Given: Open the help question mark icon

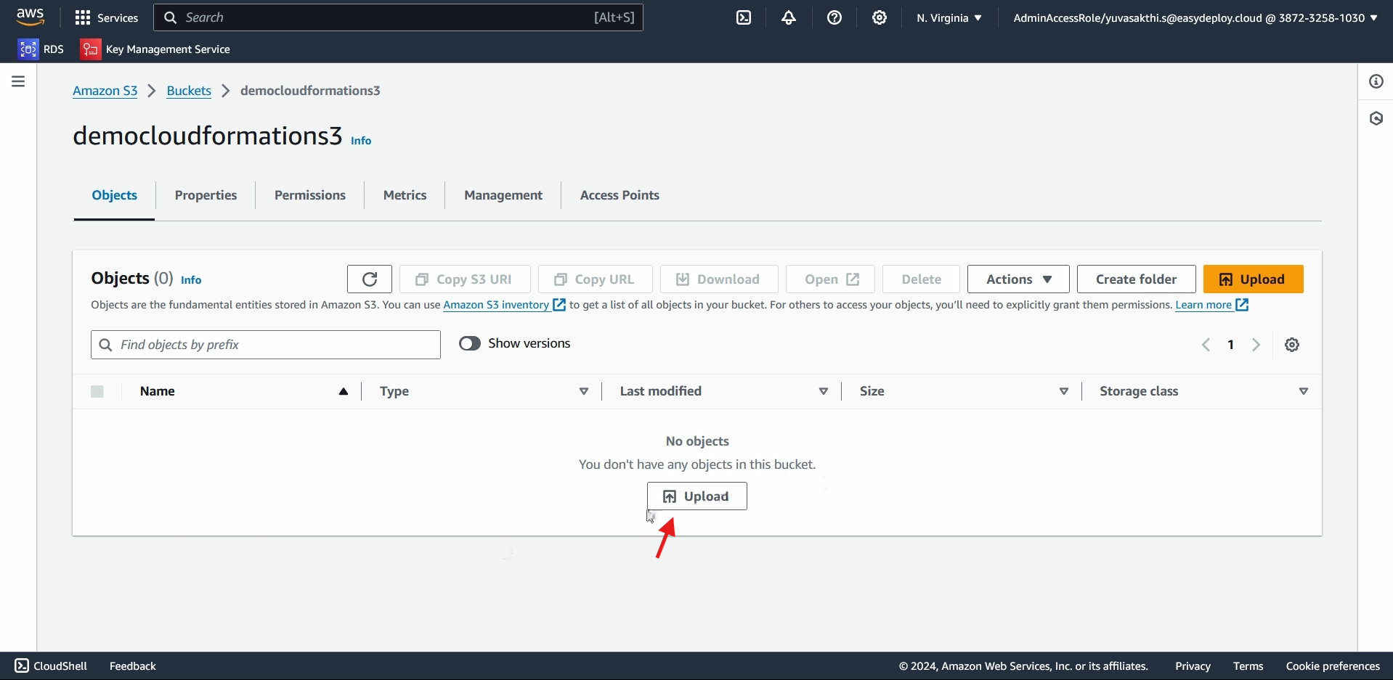Looking at the screenshot, I should click(834, 17).
